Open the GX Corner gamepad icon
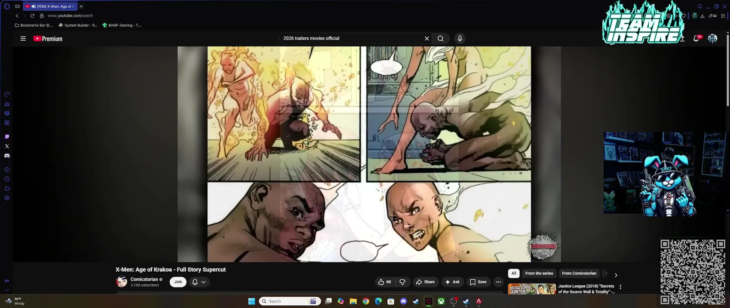 pyautogui.click(x=17, y=6)
